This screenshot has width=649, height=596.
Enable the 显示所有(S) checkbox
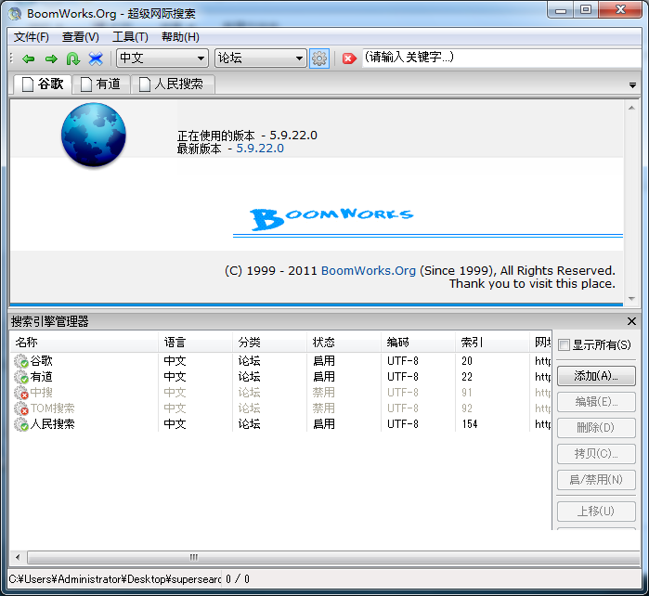(564, 344)
